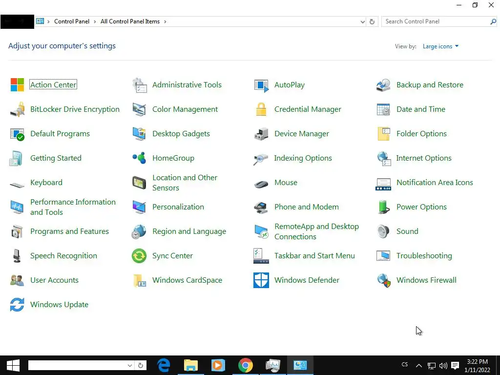Image resolution: width=500 pixels, height=375 pixels.
Task: Click the Color Management icon
Action: coord(139,109)
